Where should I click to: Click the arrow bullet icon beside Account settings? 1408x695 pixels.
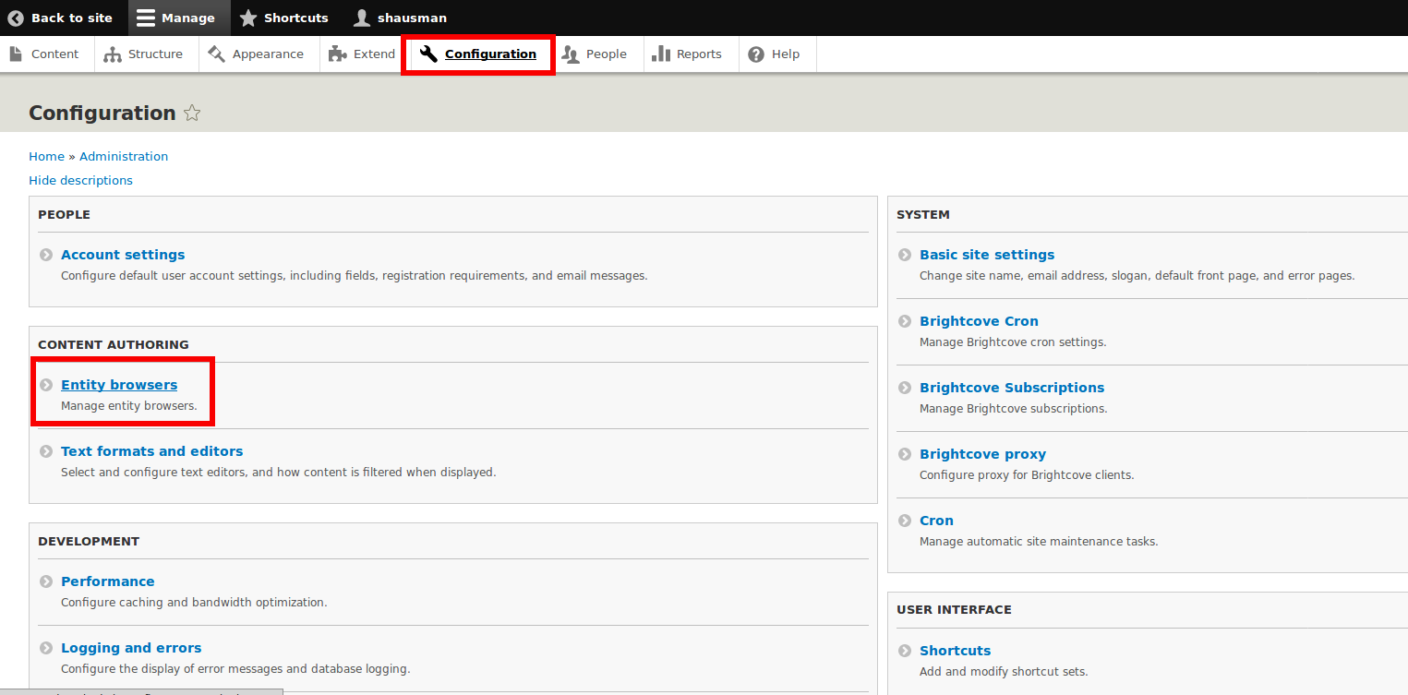point(46,255)
